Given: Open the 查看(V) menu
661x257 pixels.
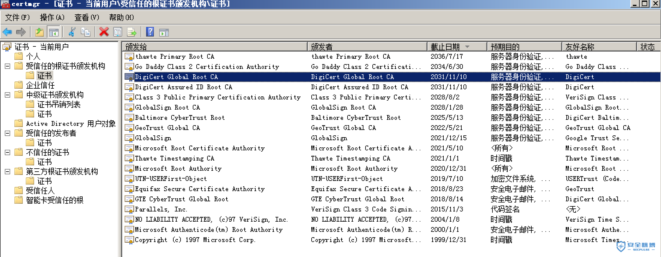Looking at the screenshot, I should [87, 18].
